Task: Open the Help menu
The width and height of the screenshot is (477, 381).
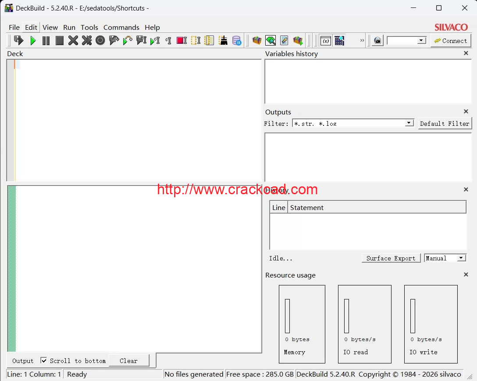Action: [x=153, y=27]
